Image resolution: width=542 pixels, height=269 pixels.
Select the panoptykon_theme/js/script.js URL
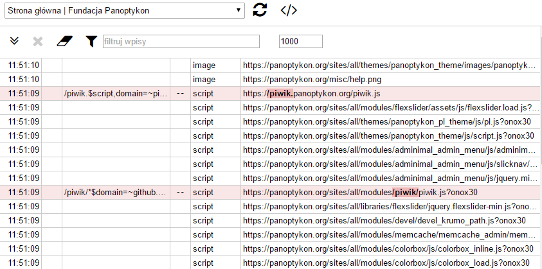click(x=388, y=136)
